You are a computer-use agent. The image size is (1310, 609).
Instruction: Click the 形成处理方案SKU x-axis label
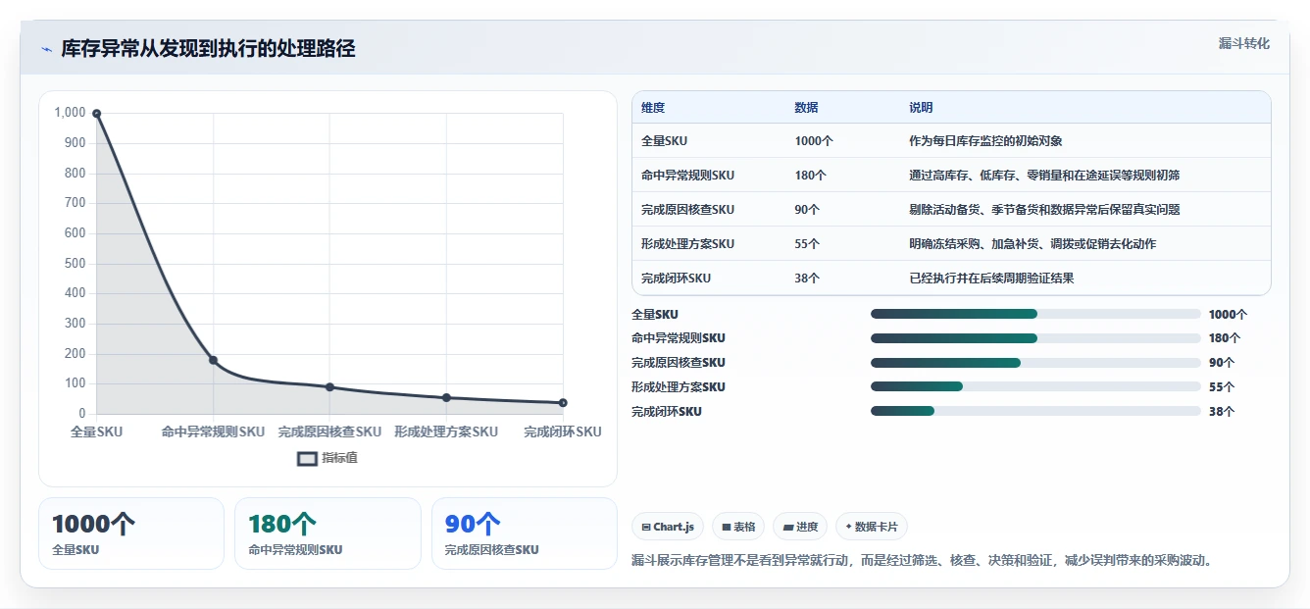[446, 431]
